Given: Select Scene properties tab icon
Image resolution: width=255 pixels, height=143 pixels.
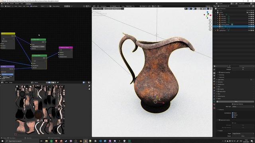Looking at the screenshot, I should point(214,81).
